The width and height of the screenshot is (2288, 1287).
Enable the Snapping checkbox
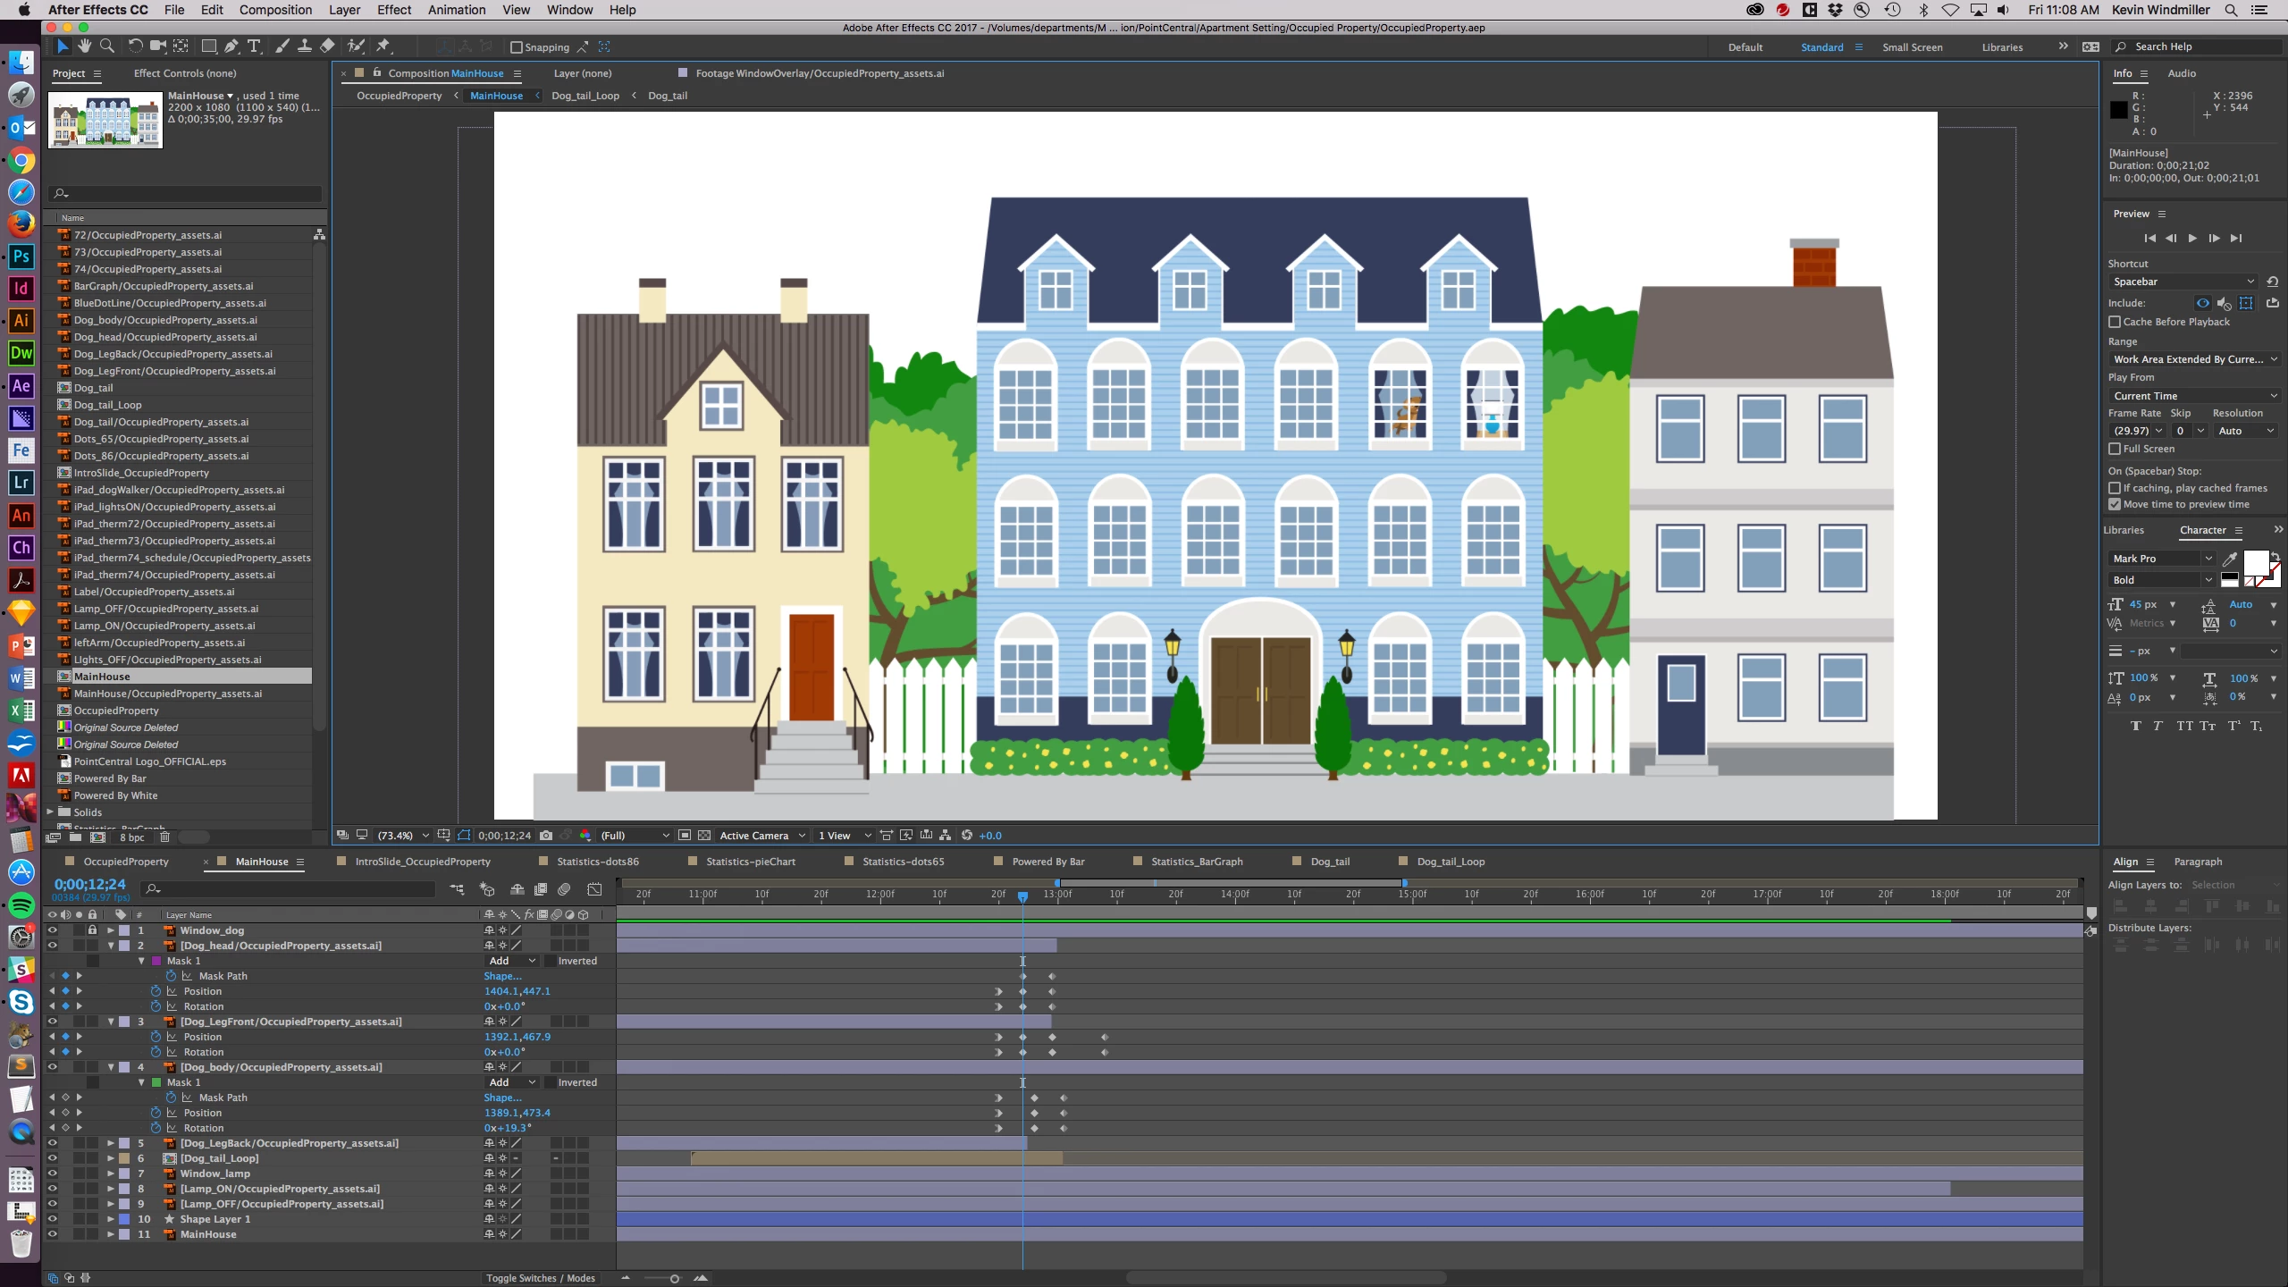click(516, 47)
